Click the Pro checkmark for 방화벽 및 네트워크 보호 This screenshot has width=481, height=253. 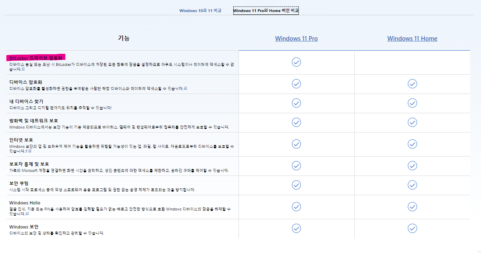[x=296, y=122]
